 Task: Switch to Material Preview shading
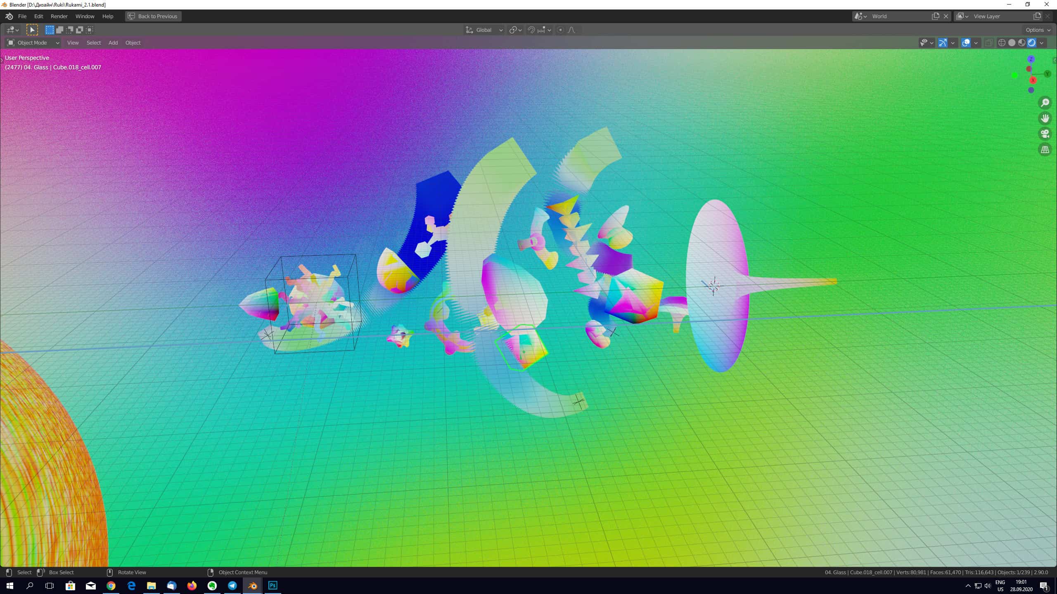1021,42
